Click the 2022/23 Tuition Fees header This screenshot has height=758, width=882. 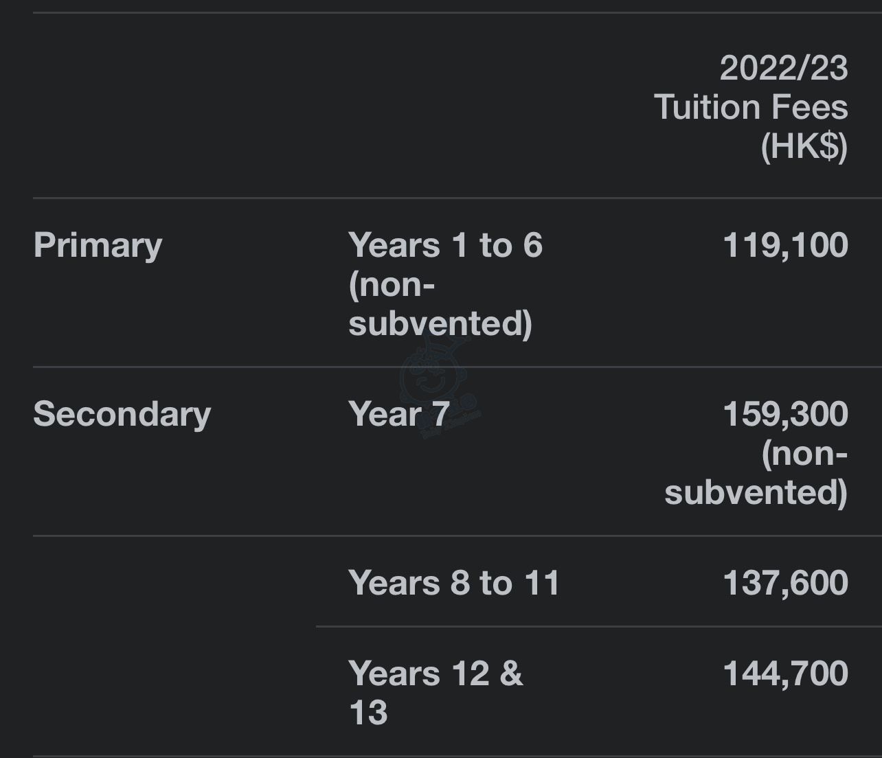(x=751, y=107)
